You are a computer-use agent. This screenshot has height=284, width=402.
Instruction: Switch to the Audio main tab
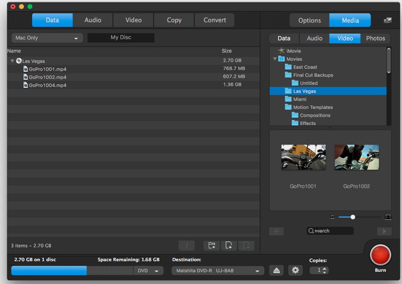point(93,20)
